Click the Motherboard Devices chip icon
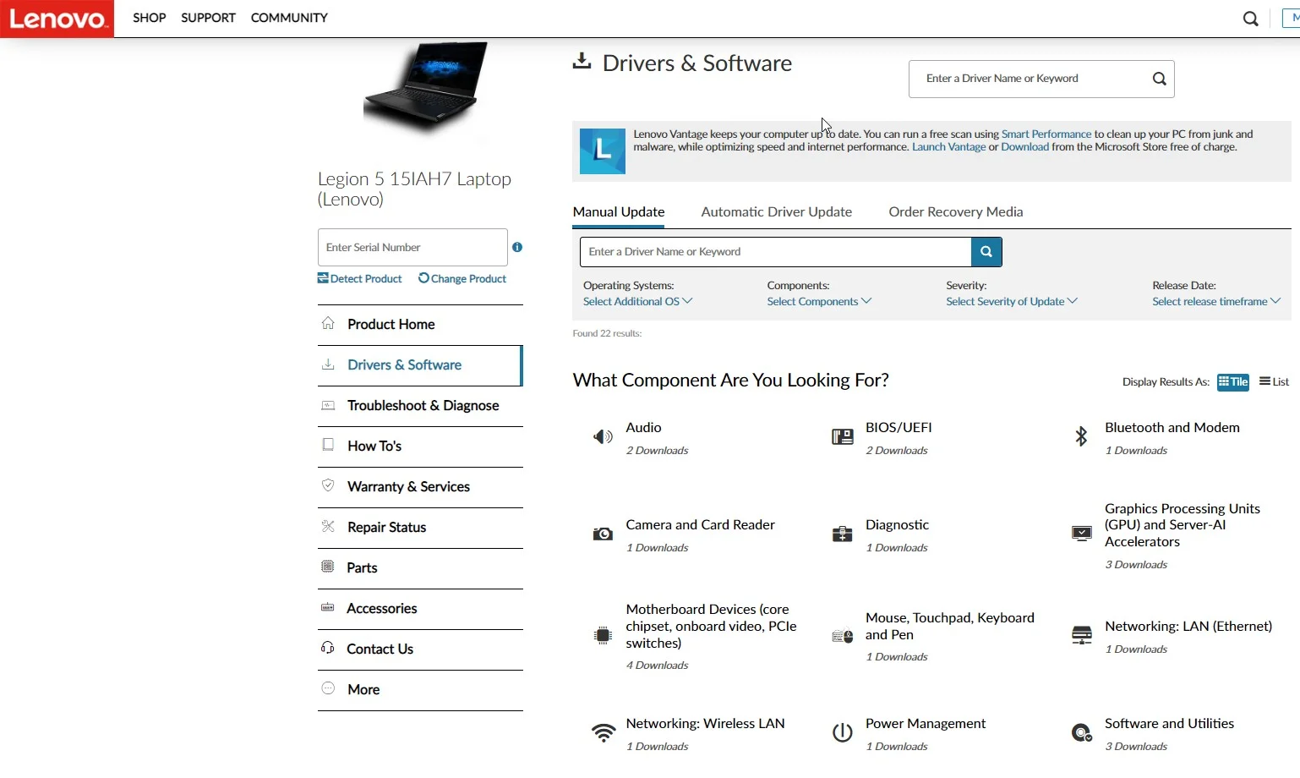Image resolution: width=1300 pixels, height=778 pixels. point(603,635)
